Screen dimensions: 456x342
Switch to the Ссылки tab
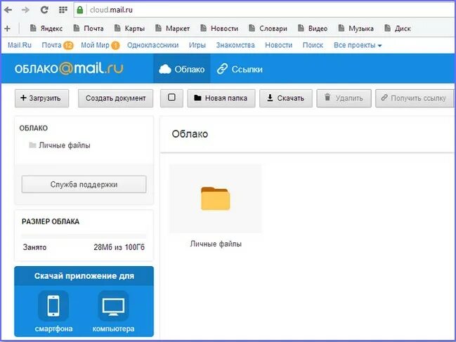pos(240,69)
